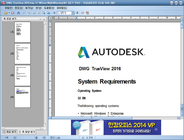Click the document horizontal scrollbar thumb
184x140 pixels.
coord(92,118)
